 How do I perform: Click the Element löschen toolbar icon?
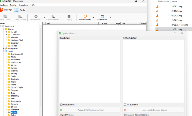point(53,16)
